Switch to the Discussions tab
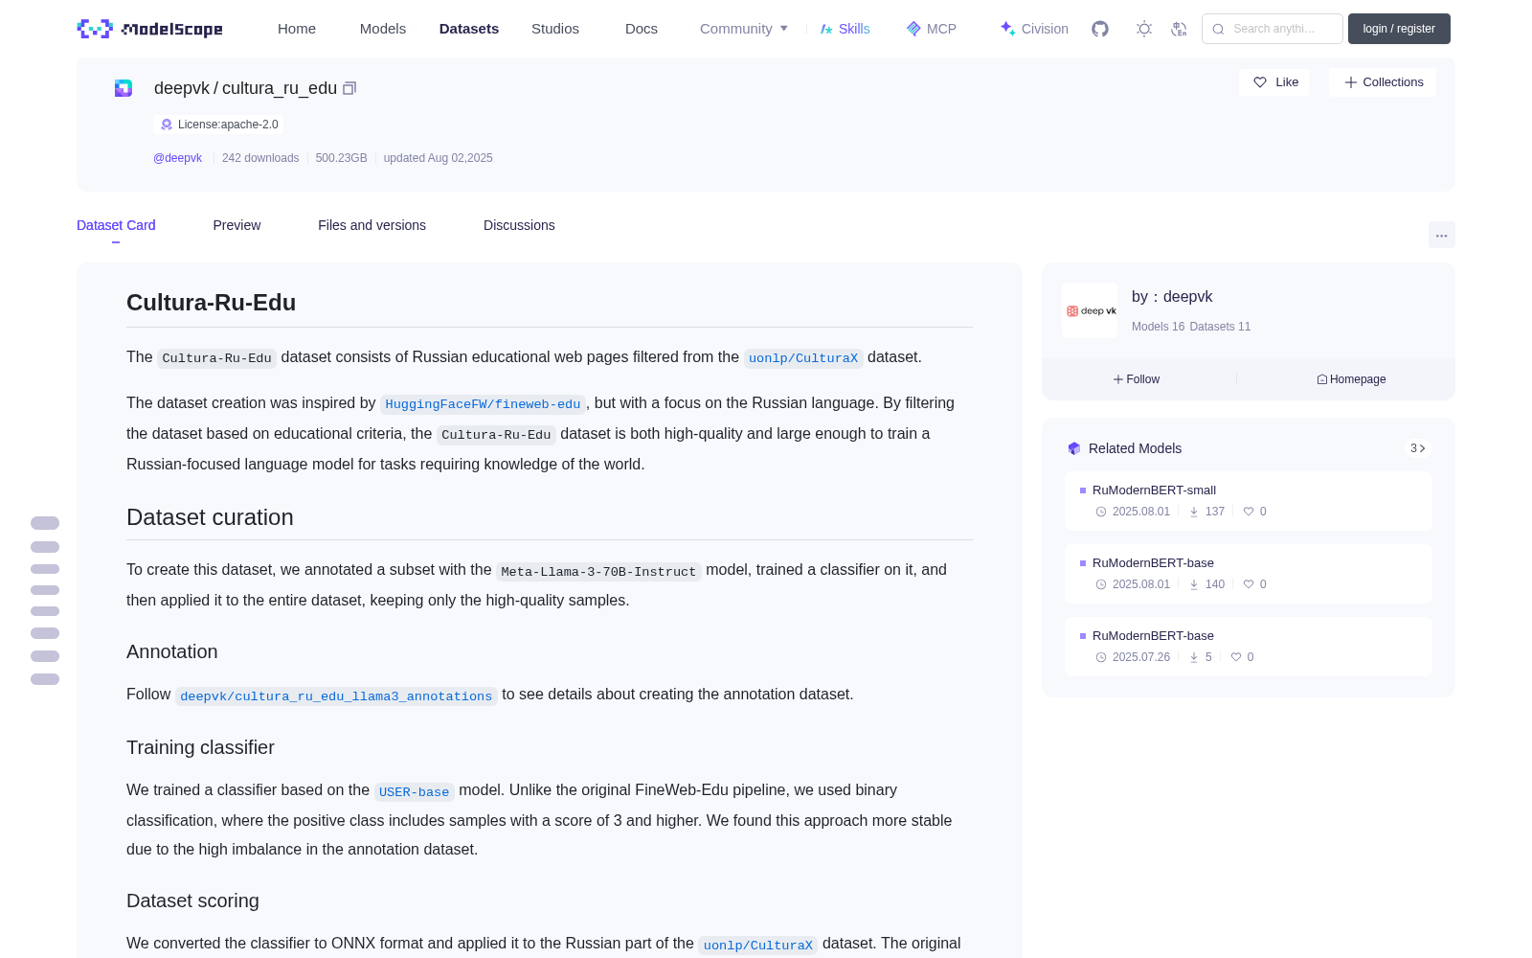Screen dimensions: 1532x958 [519, 225]
